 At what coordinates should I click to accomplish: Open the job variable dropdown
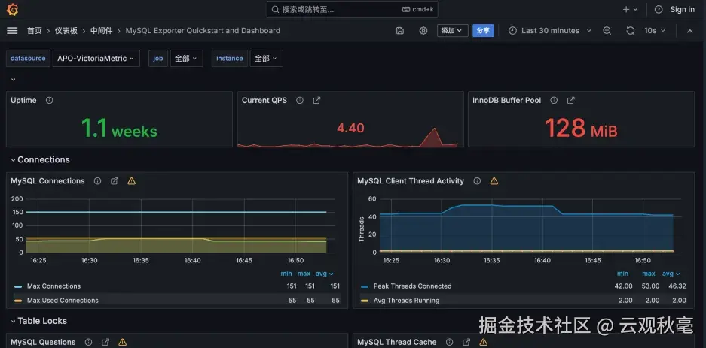click(186, 59)
